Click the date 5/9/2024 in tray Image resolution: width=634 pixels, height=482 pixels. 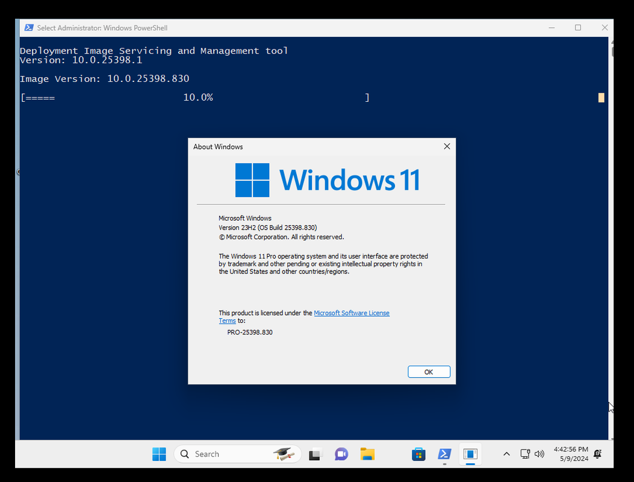click(x=574, y=459)
